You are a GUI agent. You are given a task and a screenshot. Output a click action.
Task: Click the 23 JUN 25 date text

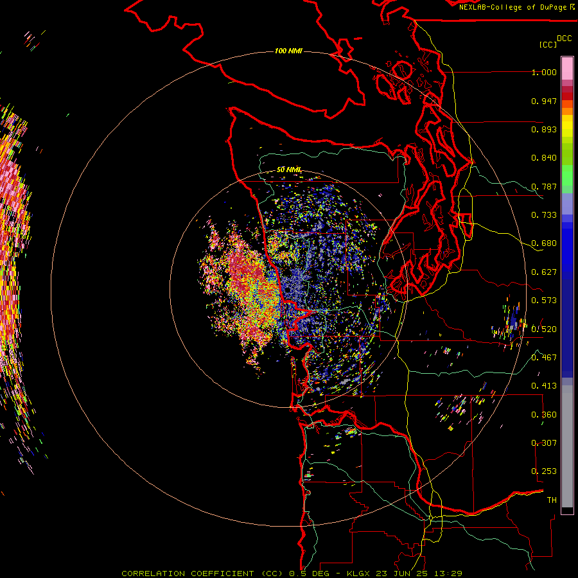point(401,574)
